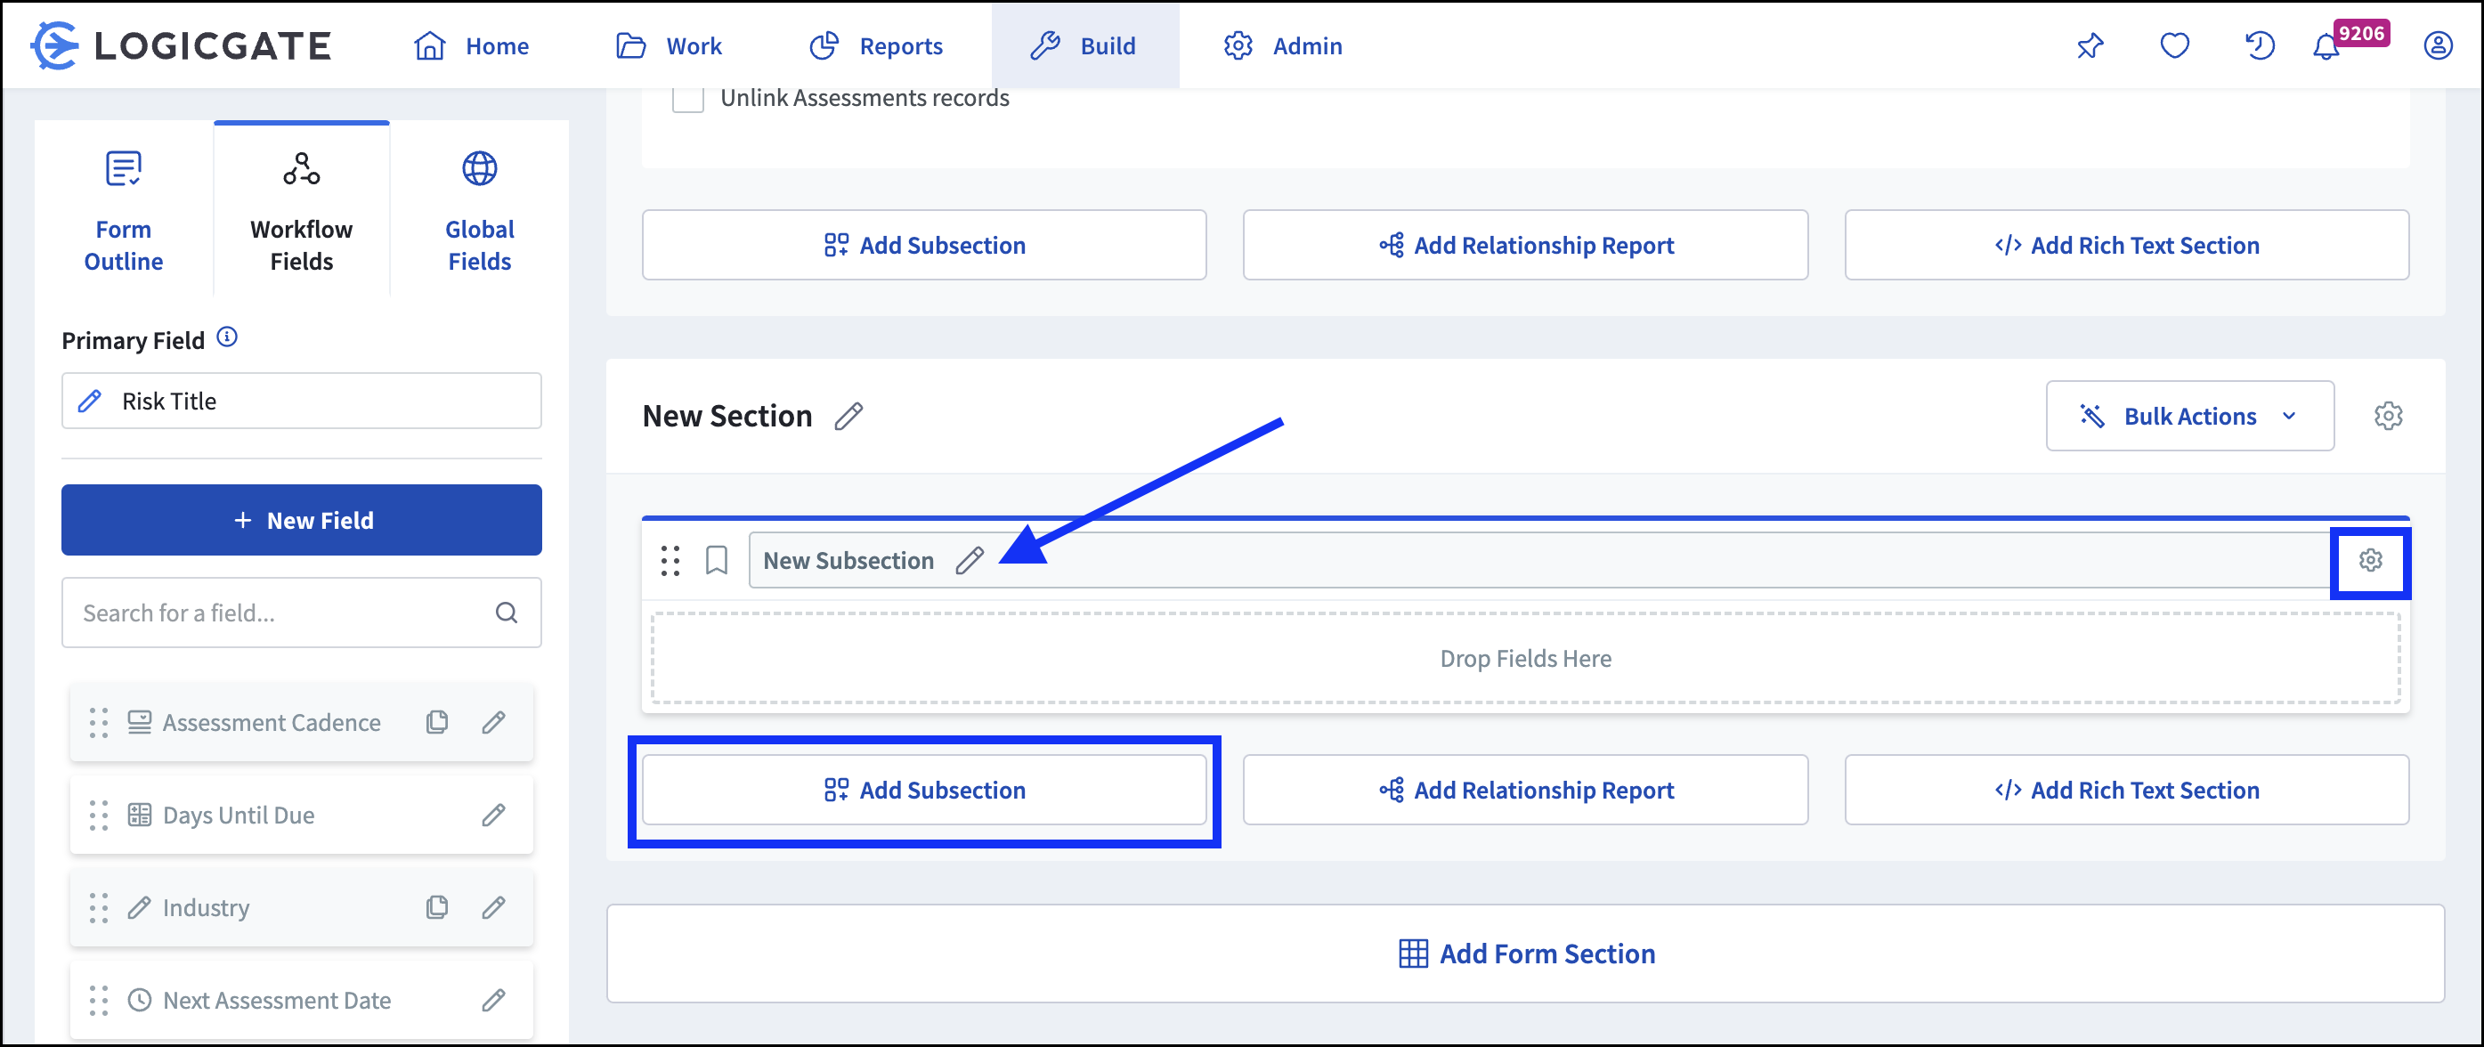The height and width of the screenshot is (1047, 2484).
Task: Click upper Add Subsection button
Action: (924, 245)
